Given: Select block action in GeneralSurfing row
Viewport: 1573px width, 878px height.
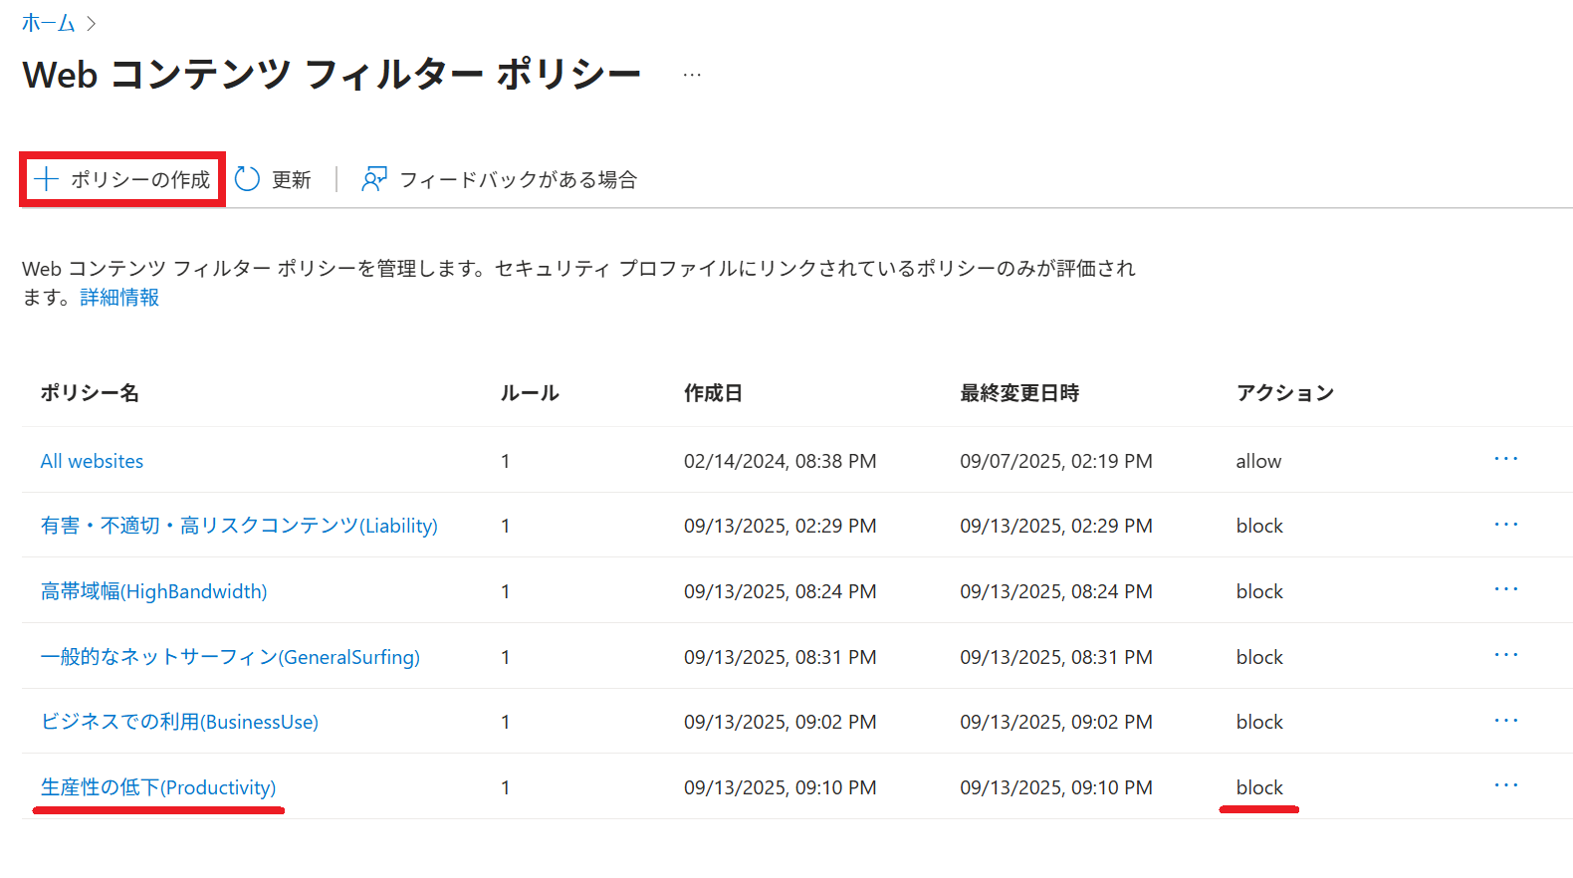Looking at the screenshot, I should [x=1259, y=657].
